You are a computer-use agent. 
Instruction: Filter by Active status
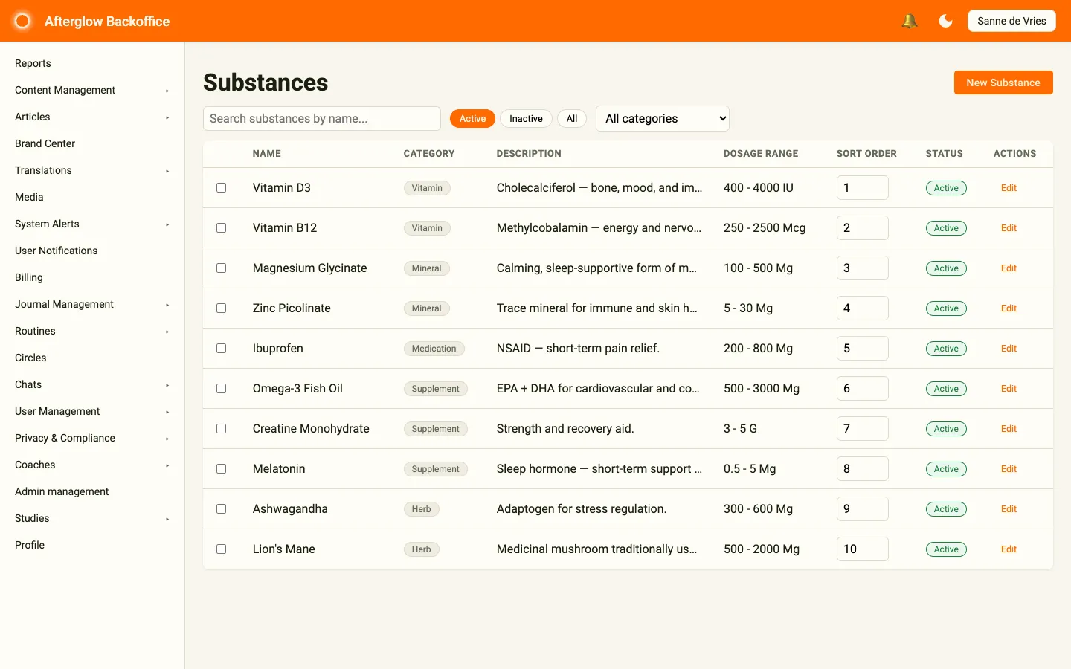tap(472, 118)
